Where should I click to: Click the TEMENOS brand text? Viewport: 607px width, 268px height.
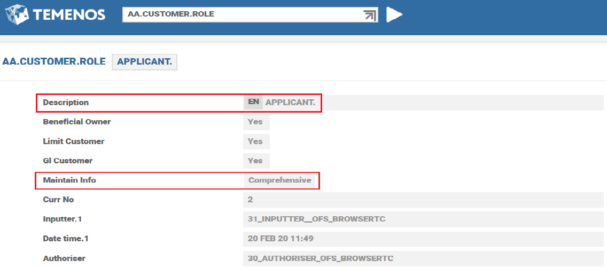point(69,15)
